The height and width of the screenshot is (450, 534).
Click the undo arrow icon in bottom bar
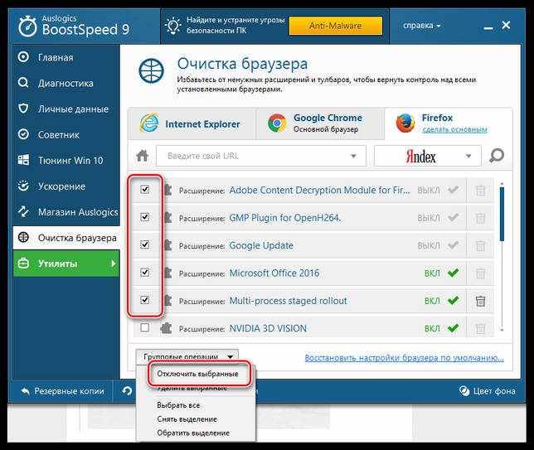(x=127, y=391)
